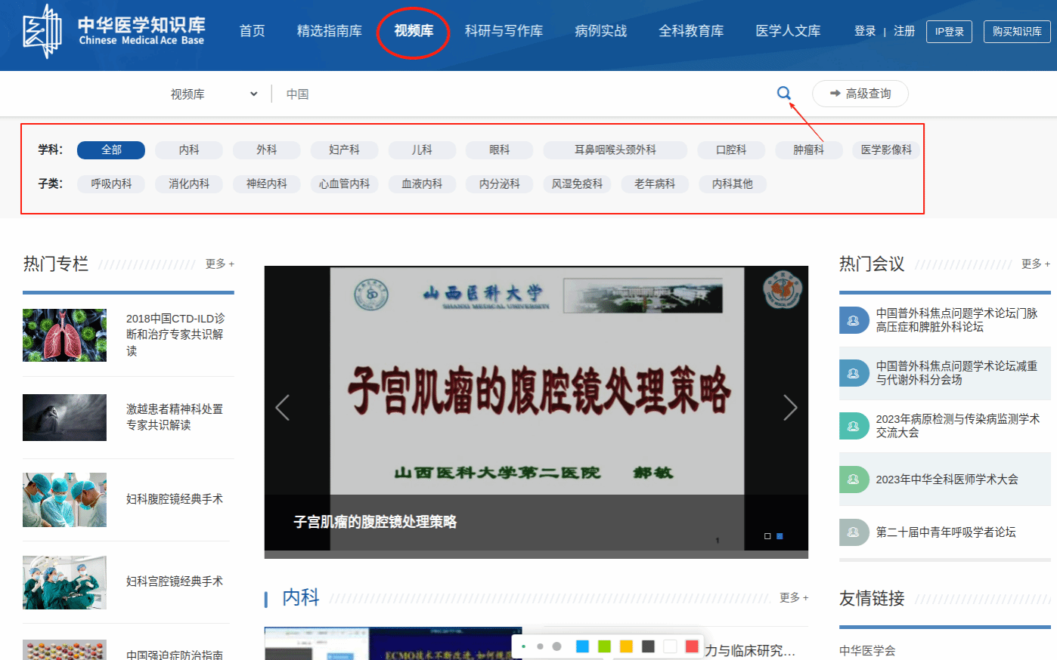Click the search input field containing 中国

[x=522, y=94]
